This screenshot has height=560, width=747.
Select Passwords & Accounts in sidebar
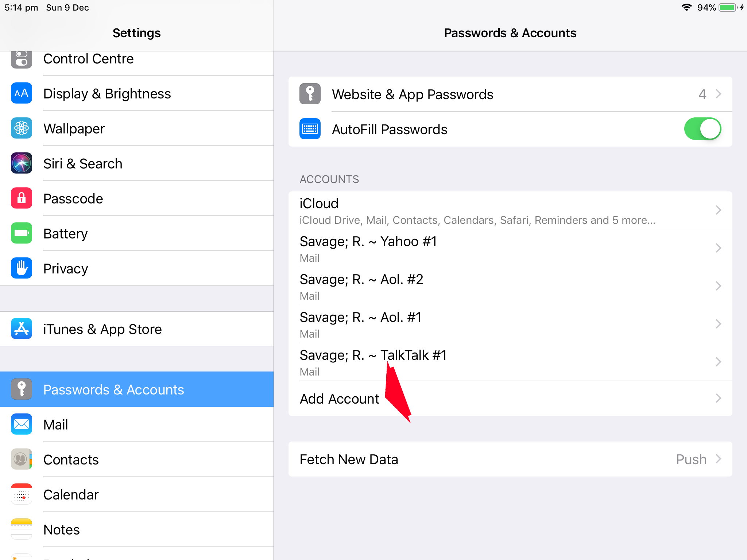pyautogui.click(x=137, y=389)
